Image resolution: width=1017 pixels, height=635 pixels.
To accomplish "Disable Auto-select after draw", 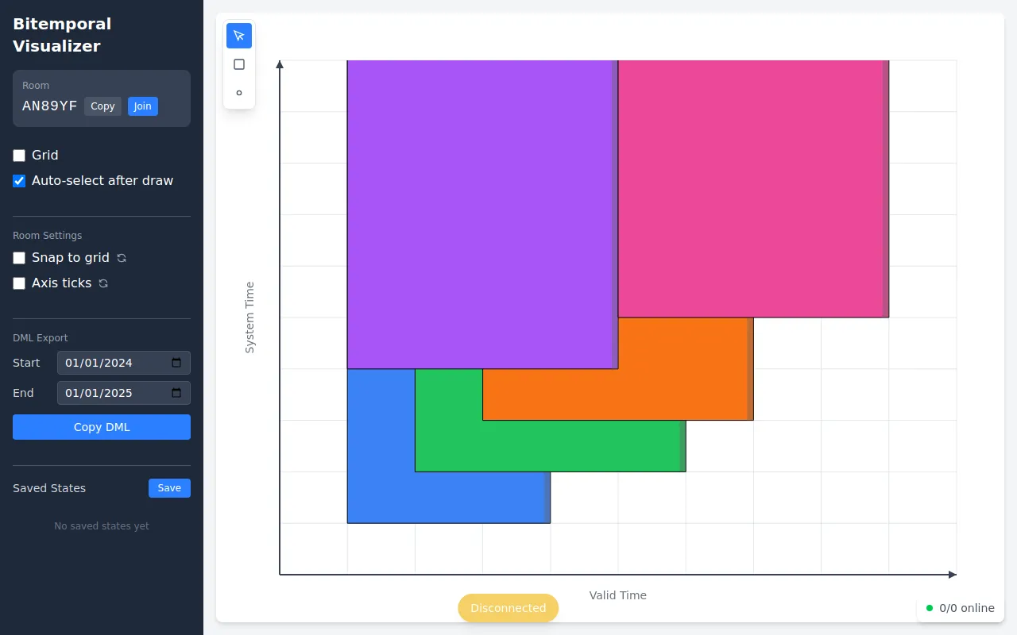I will [x=19, y=181].
